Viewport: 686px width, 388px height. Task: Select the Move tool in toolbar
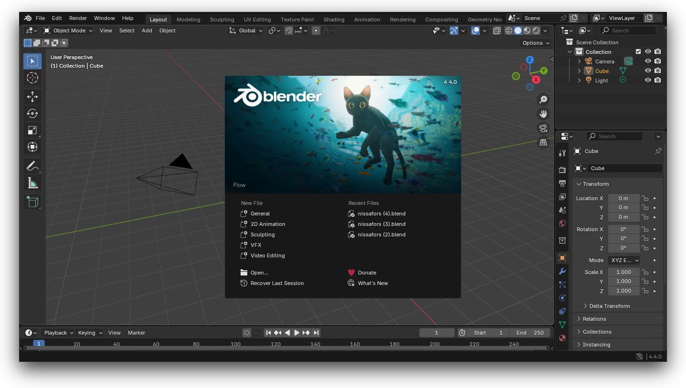(x=32, y=97)
